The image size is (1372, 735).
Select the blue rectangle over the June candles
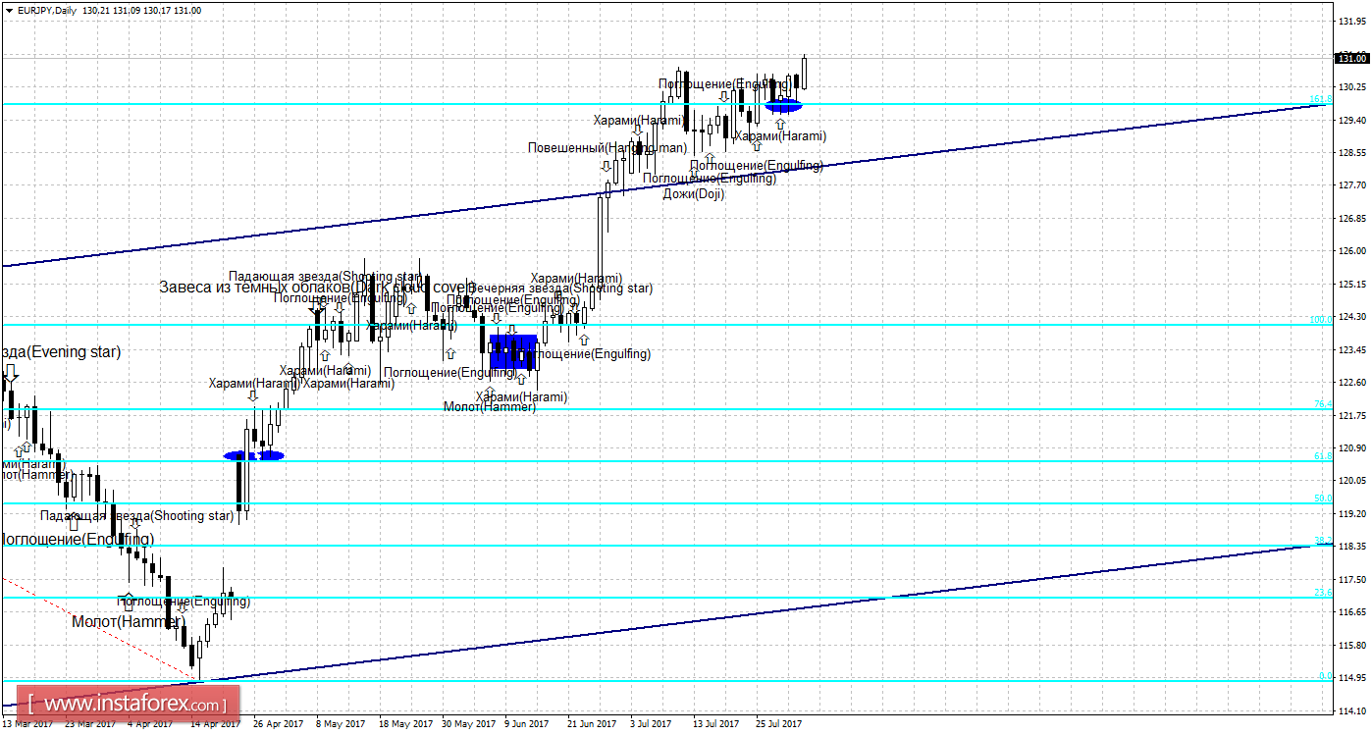pos(513,351)
